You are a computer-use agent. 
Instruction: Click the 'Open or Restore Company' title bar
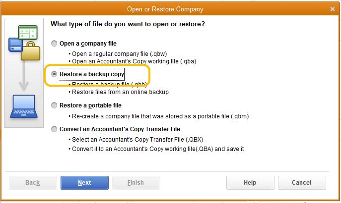169,9
